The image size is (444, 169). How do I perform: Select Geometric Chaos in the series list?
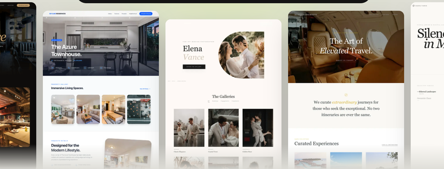424,99
